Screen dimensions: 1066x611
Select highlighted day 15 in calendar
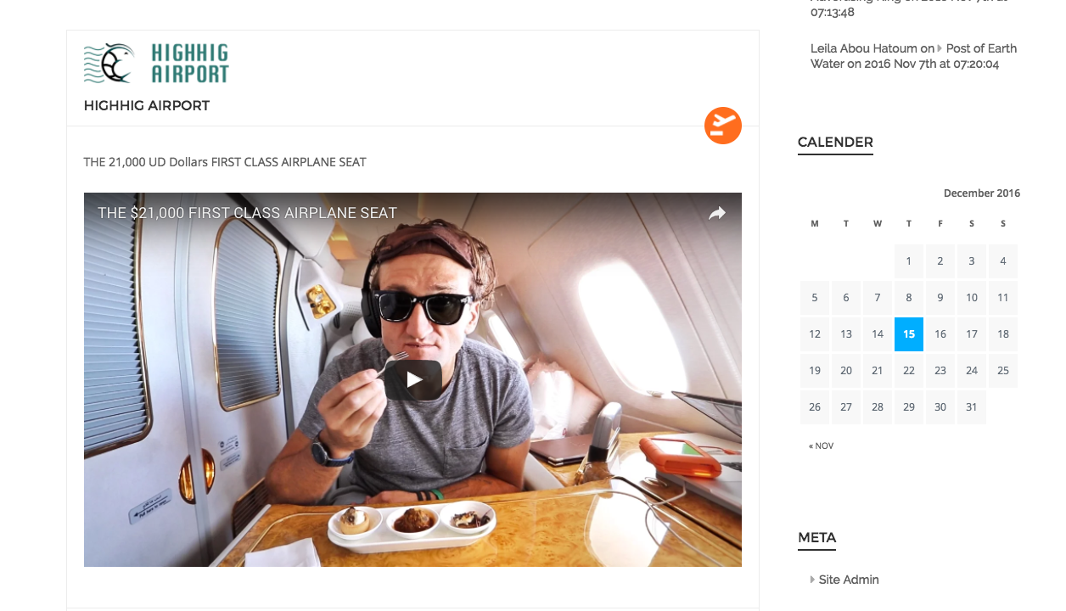[909, 334]
